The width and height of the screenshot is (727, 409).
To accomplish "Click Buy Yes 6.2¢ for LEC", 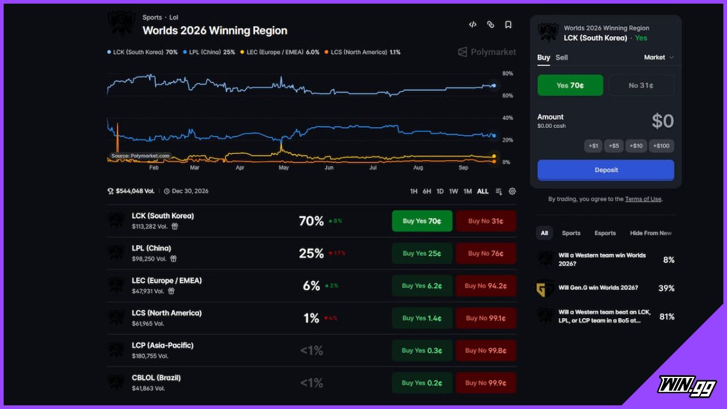I will [422, 286].
